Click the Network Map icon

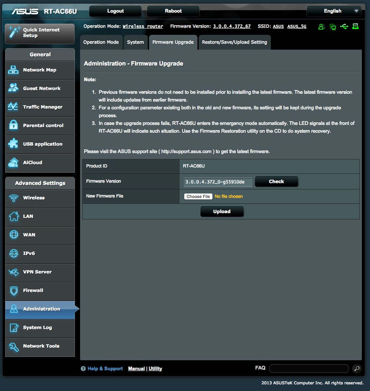point(13,70)
